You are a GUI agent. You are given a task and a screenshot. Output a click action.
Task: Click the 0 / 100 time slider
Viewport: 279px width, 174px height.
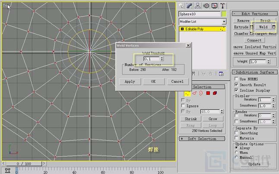point(24,164)
